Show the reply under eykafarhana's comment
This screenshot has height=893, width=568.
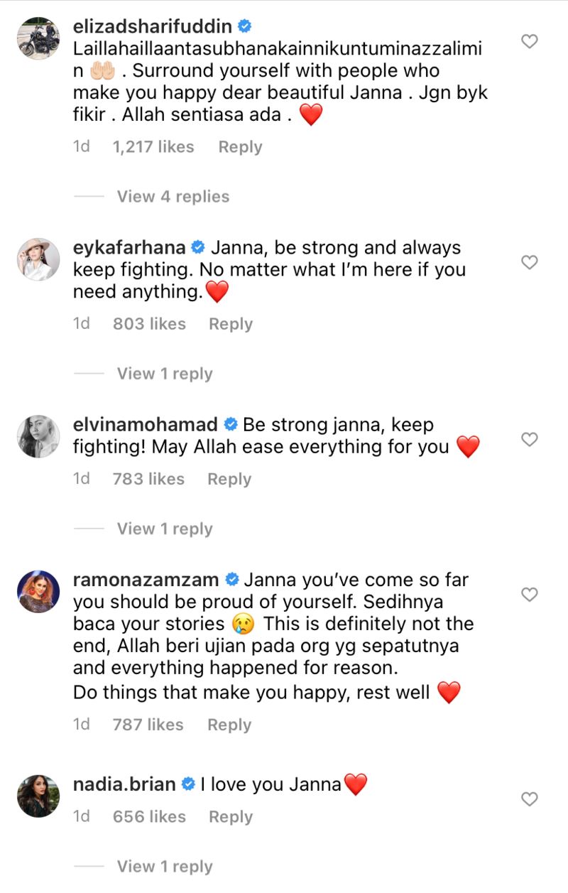(165, 373)
